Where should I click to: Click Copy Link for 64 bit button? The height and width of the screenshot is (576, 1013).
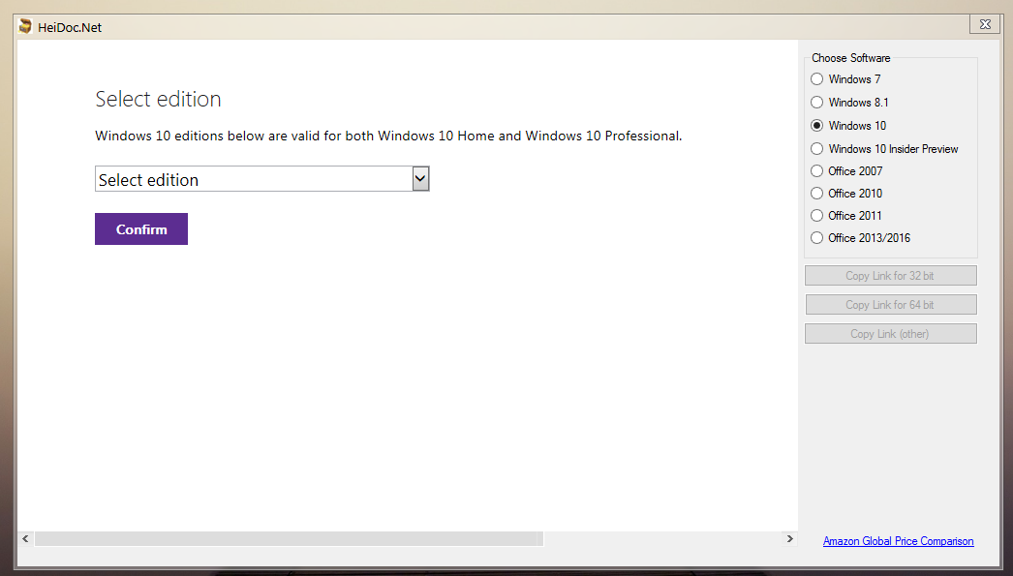890,305
